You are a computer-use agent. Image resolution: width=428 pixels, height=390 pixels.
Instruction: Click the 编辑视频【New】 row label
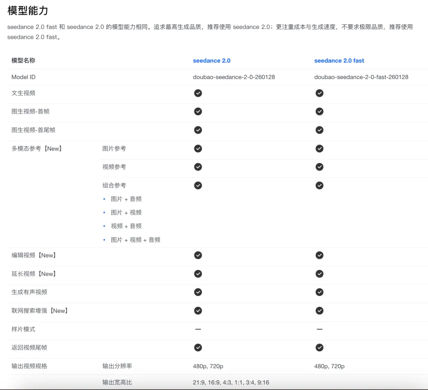coord(34,255)
